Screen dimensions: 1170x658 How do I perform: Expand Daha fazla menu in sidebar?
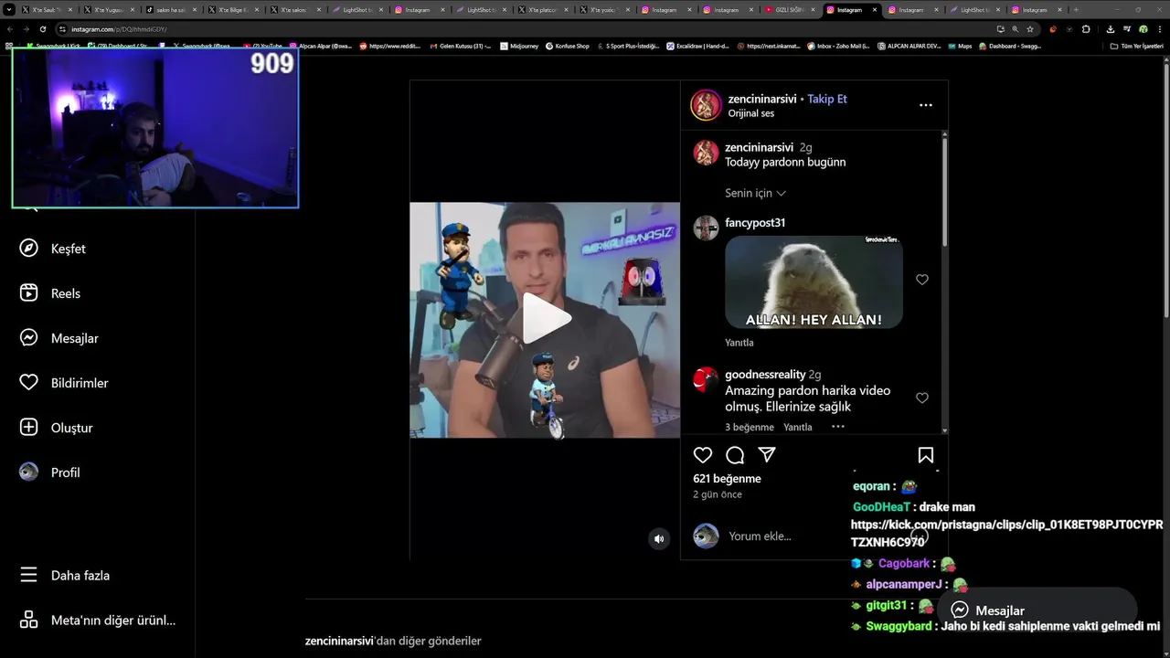[66, 575]
